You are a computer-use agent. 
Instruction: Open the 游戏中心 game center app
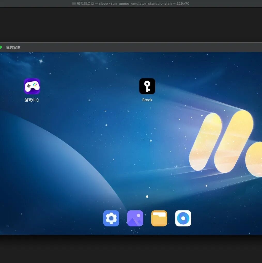(32, 86)
